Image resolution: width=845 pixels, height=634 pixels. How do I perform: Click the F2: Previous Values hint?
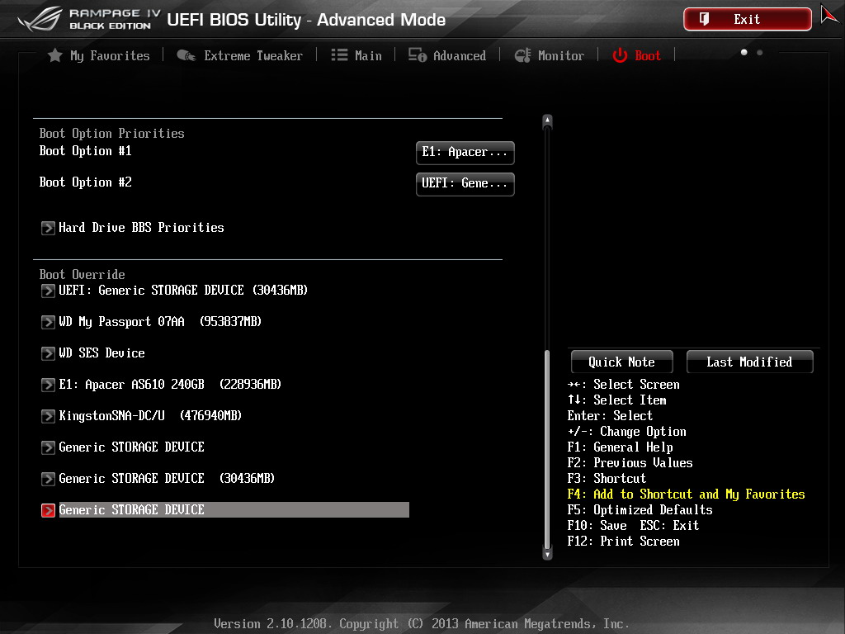(x=630, y=462)
